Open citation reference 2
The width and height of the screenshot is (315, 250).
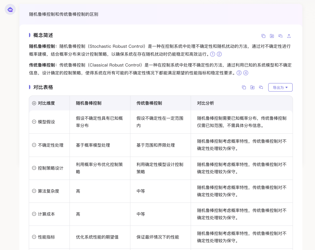pos(219,54)
